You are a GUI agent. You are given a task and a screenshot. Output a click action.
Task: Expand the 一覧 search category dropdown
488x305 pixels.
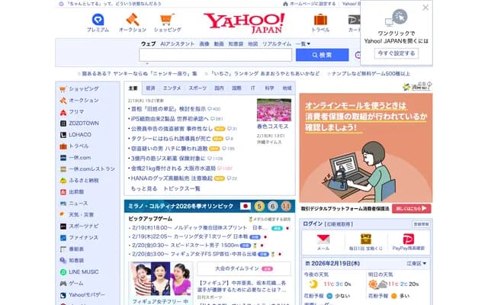tap(303, 44)
